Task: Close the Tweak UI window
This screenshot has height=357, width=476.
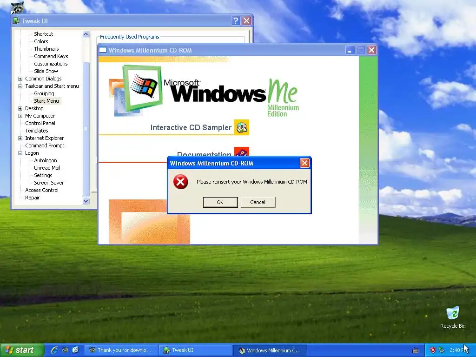Action: coord(246,20)
